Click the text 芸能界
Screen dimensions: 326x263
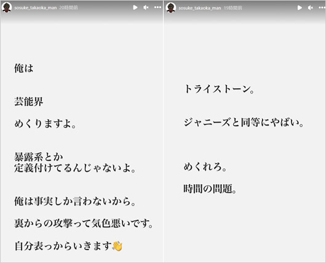tap(29, 102)
